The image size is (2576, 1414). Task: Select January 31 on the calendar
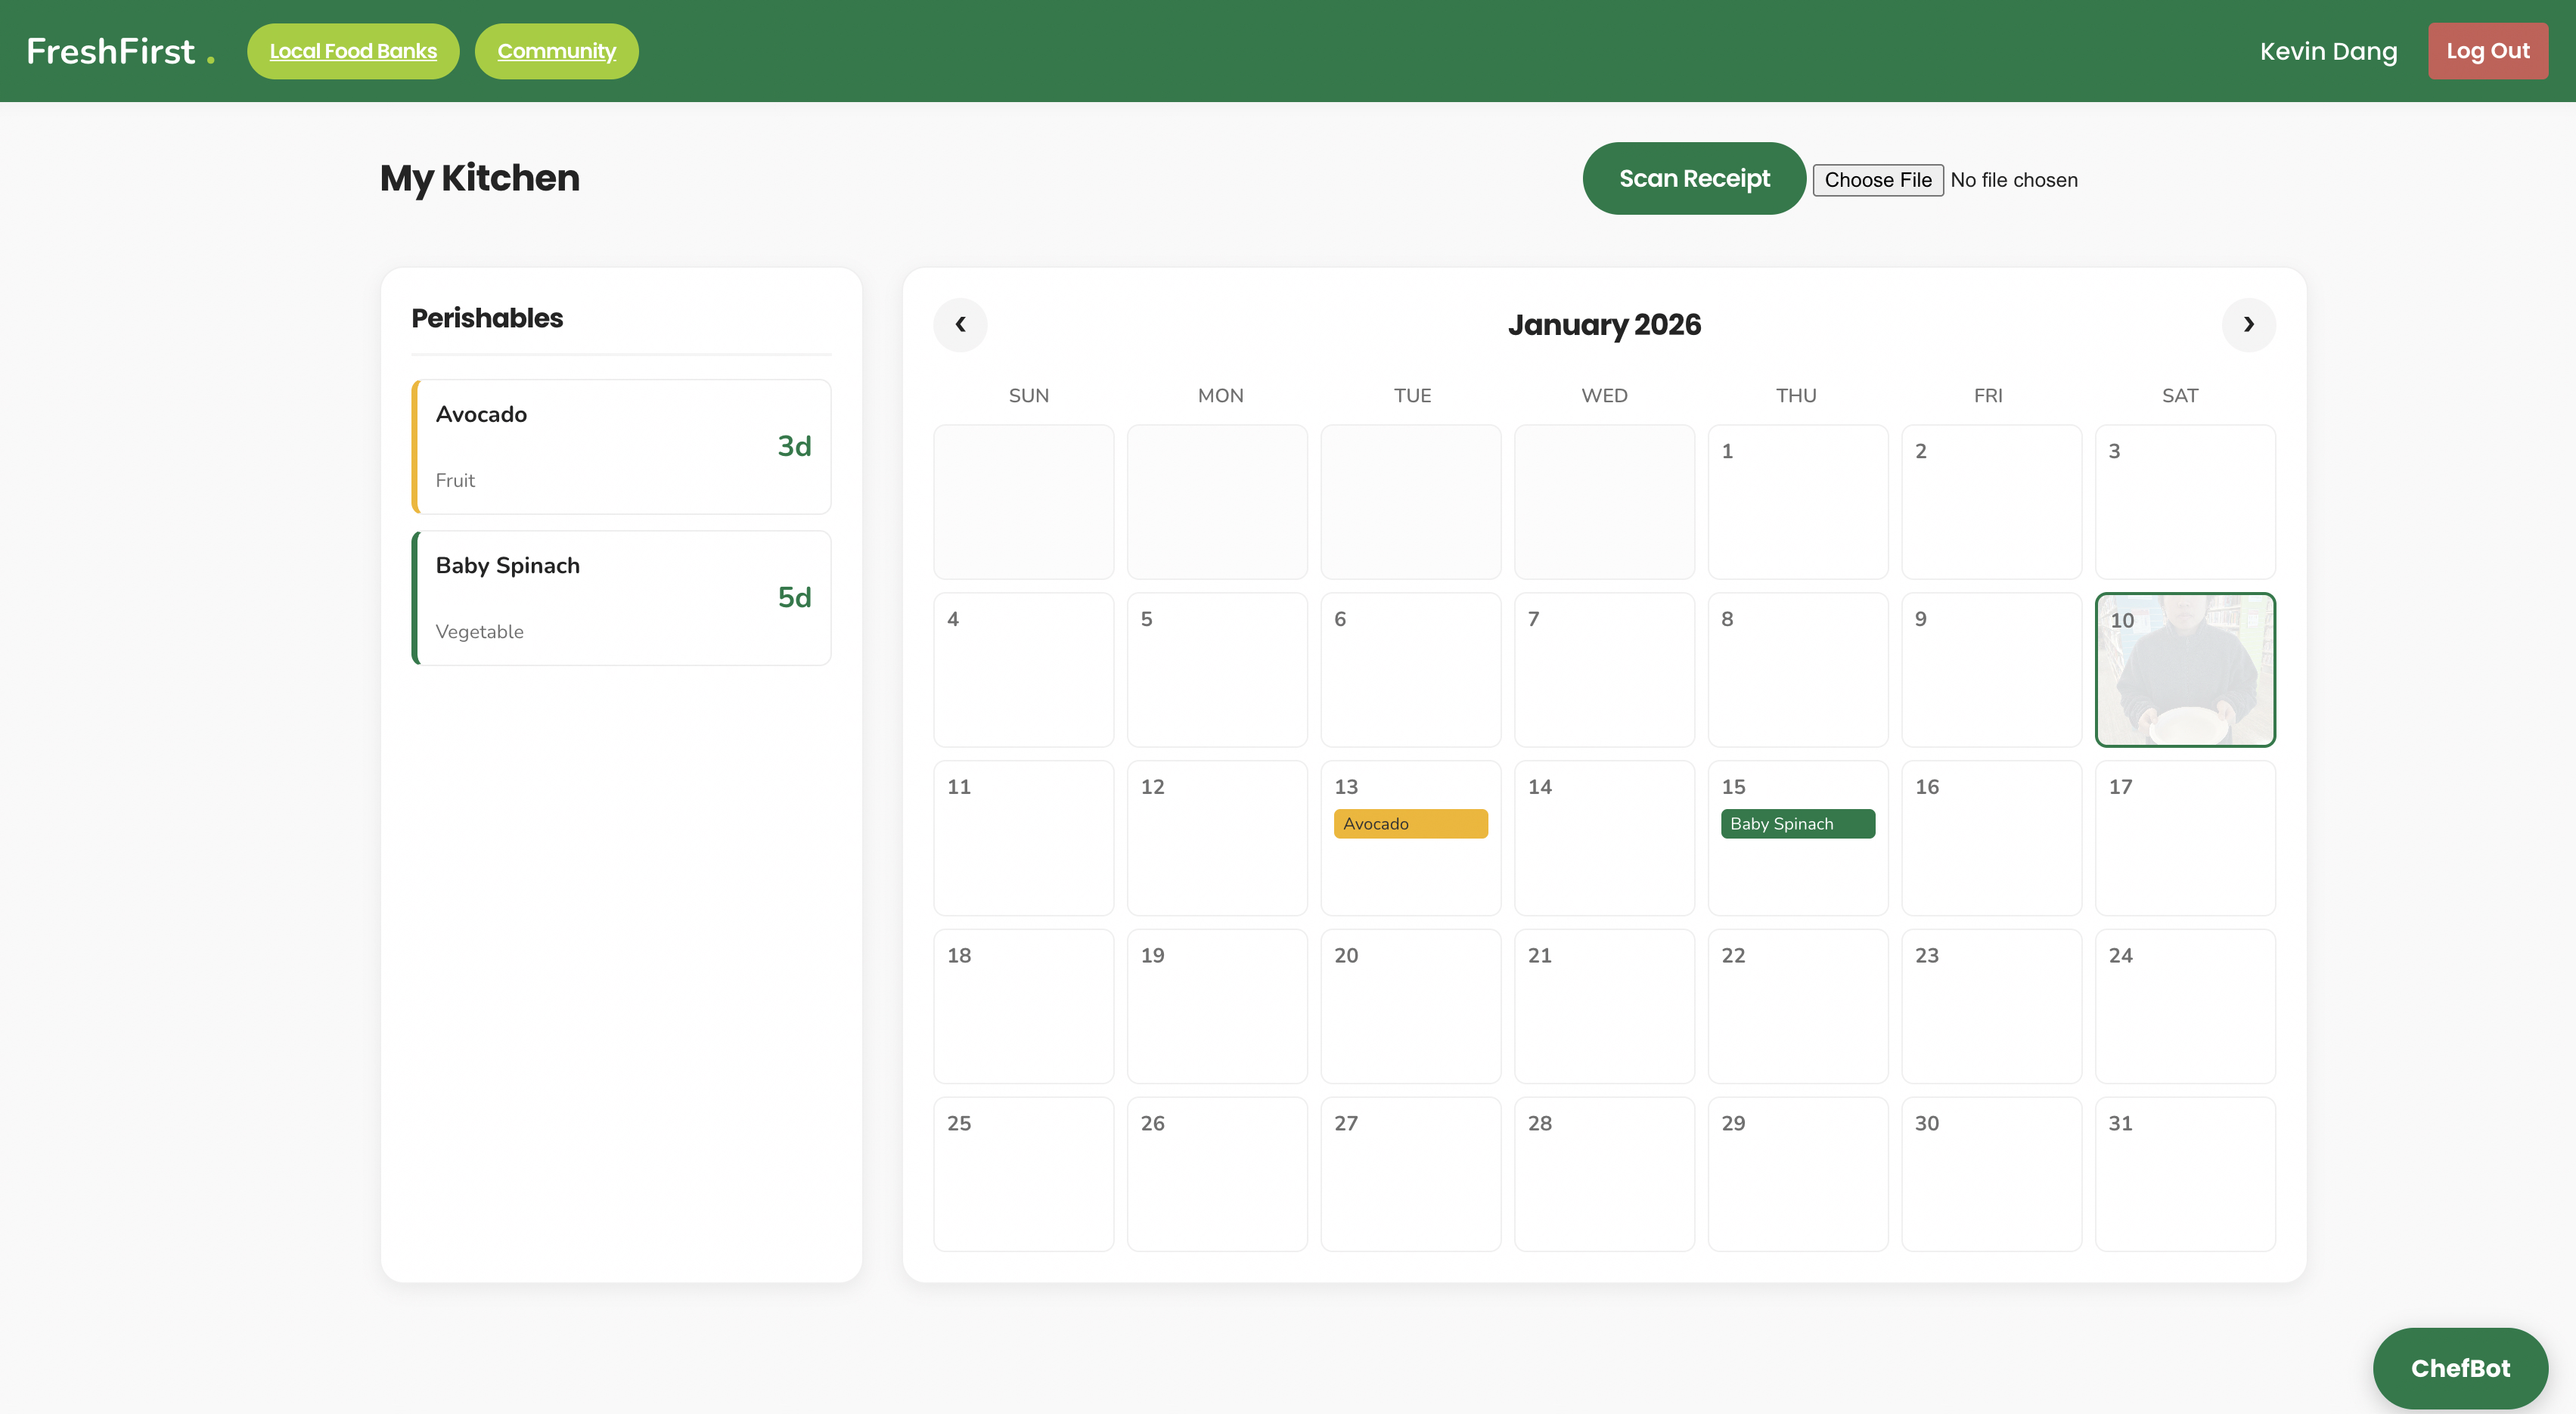[x=2185, y=1173]
